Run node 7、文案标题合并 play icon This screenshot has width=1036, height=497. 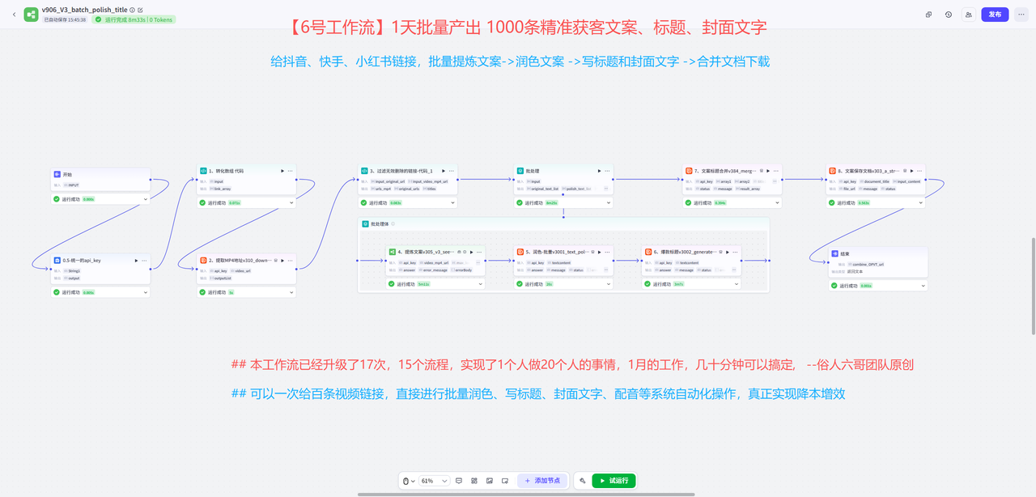click(x=767, y=171)
